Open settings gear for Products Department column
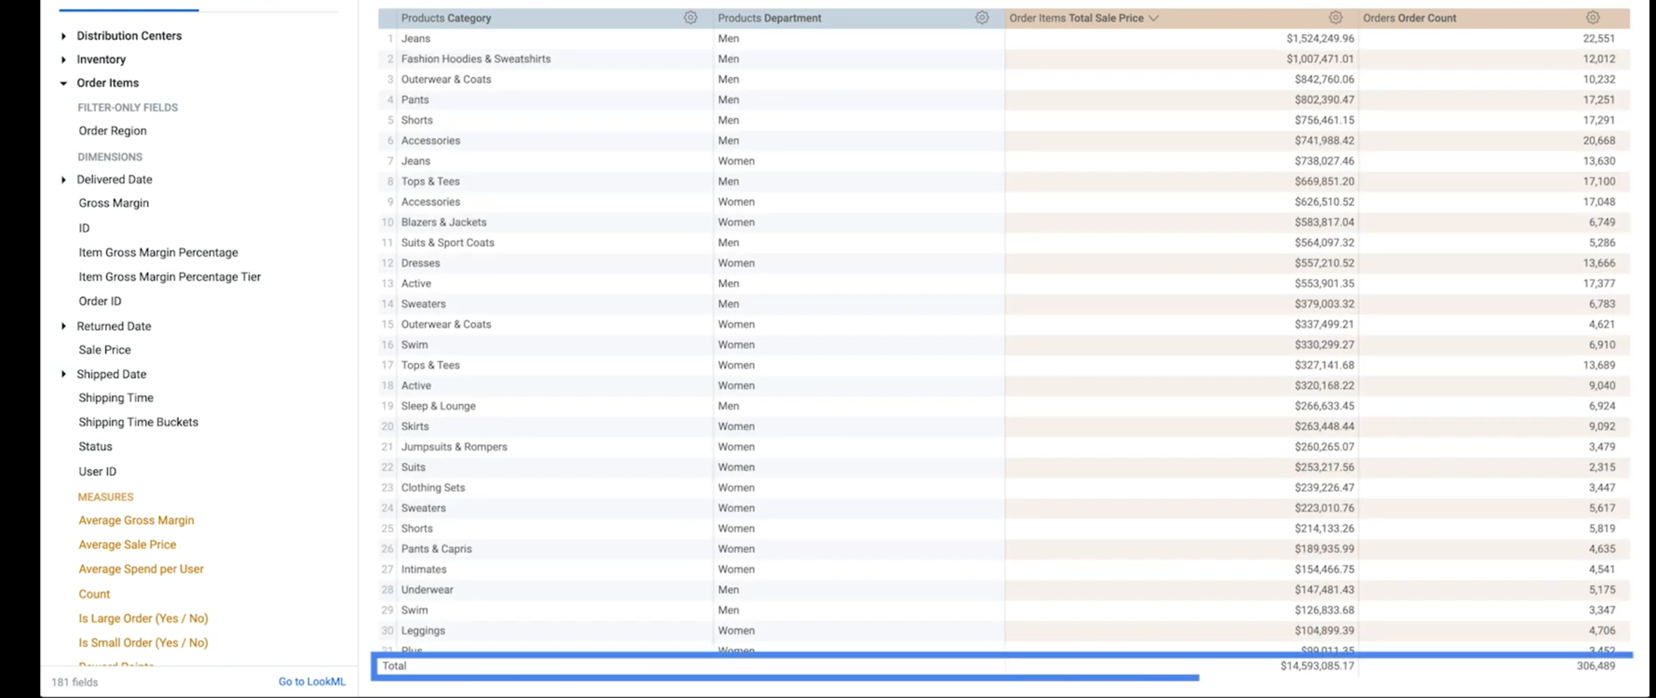The height and width of the screenshot is (698, 1656). coord(982,18)
